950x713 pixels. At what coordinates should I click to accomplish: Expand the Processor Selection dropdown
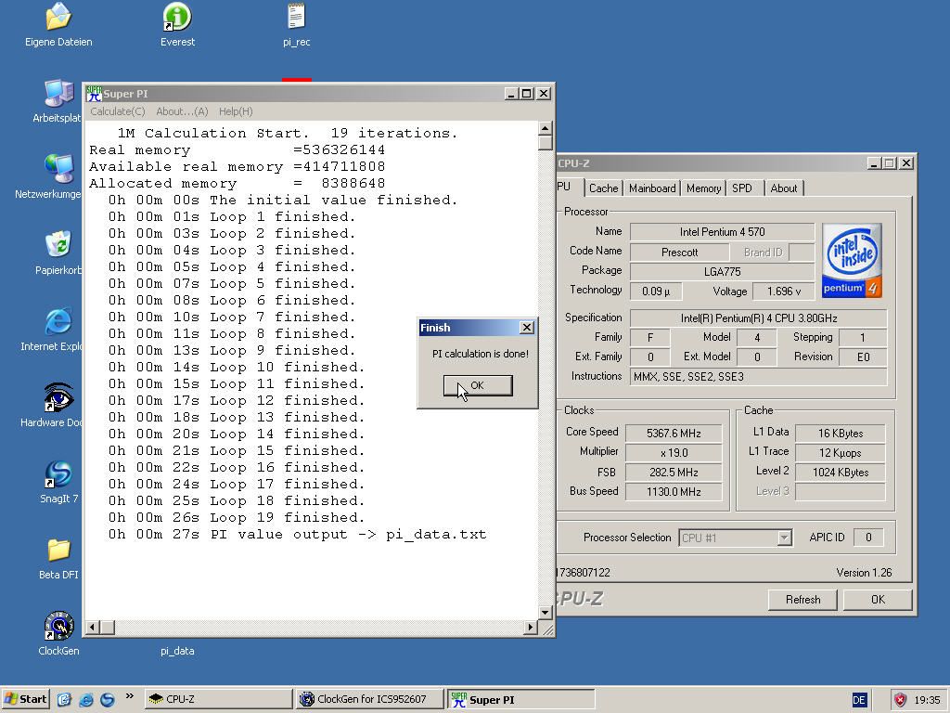784,538
